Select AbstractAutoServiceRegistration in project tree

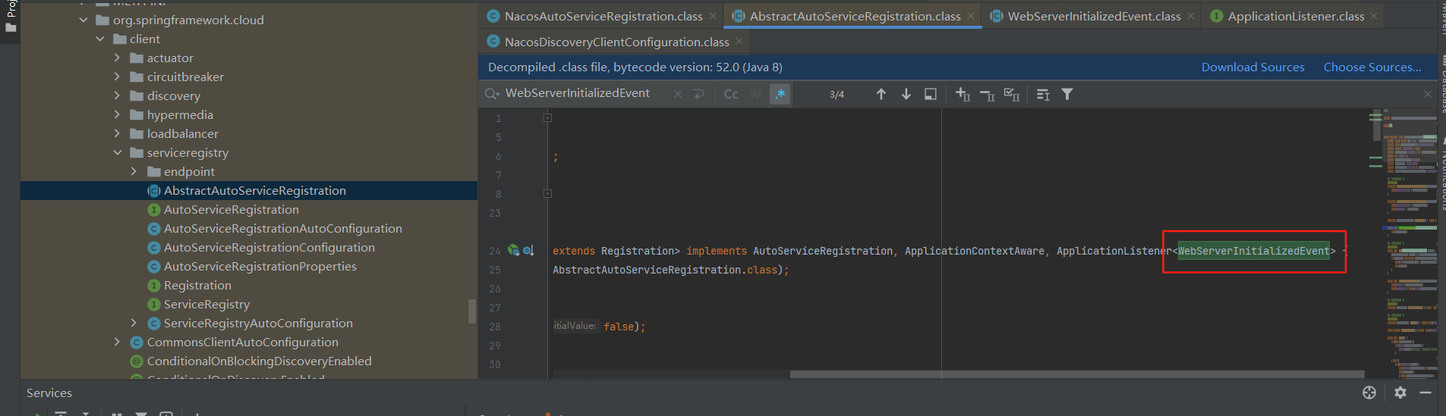[248, 190]
